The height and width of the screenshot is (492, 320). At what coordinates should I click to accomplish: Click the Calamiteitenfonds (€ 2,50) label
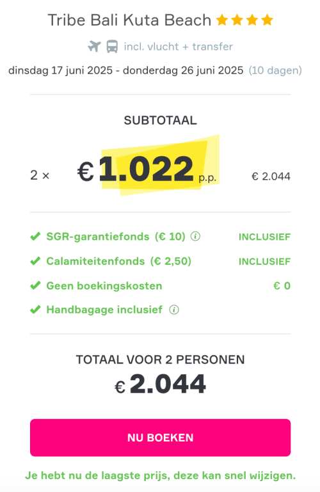(x=118, y=261)
